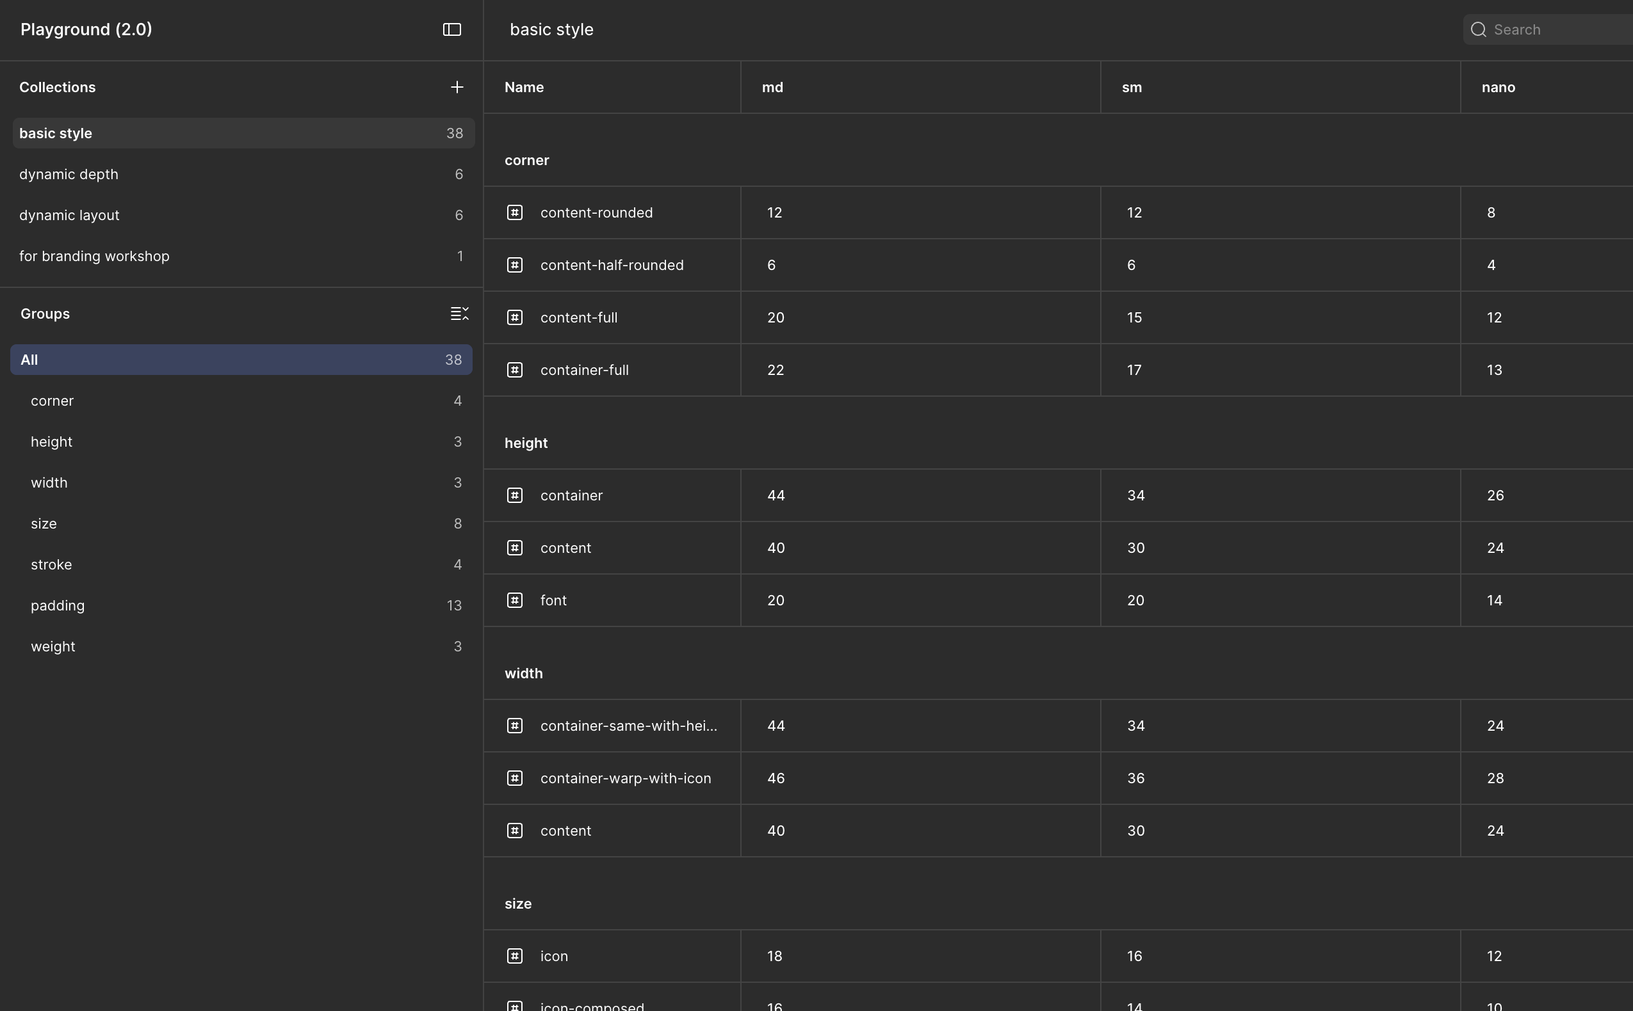
Task: Click number type icon for font
Action: click(514, 600)
